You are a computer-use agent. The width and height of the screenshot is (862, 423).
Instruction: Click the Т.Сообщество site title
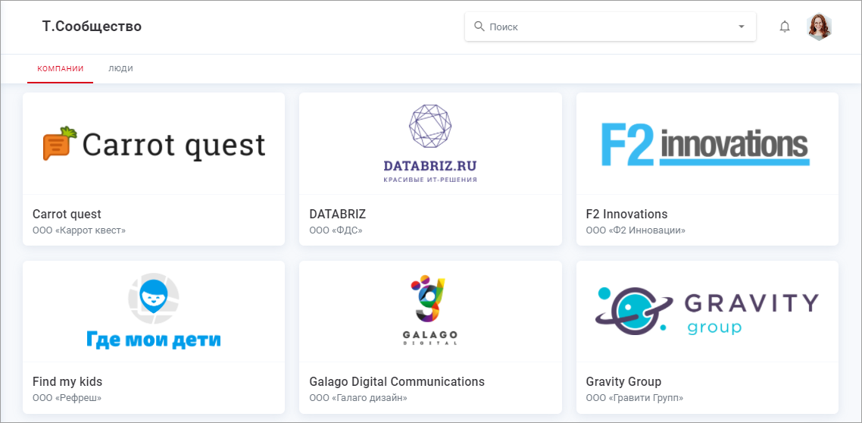92,27
